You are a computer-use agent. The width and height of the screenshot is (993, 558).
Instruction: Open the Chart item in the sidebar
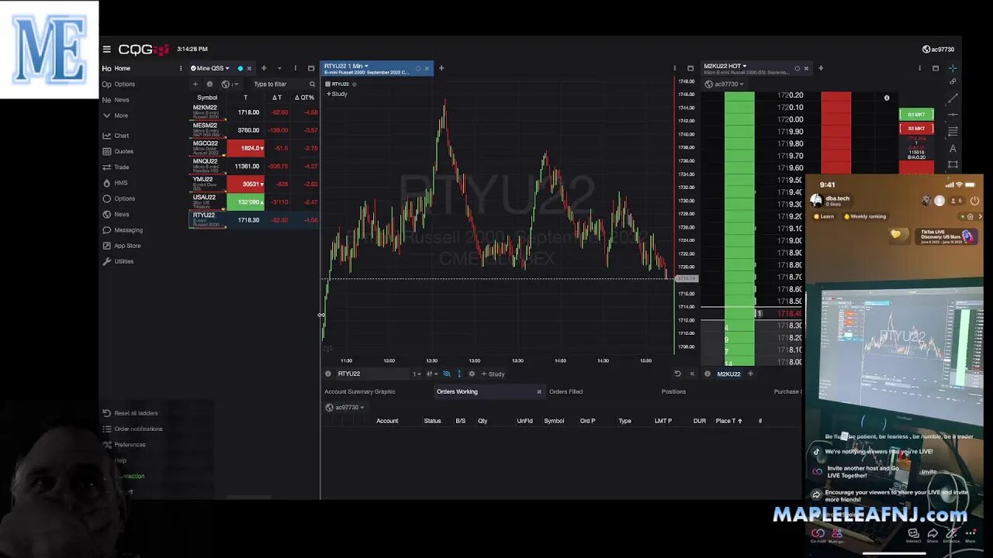click(x=116, y=136)
